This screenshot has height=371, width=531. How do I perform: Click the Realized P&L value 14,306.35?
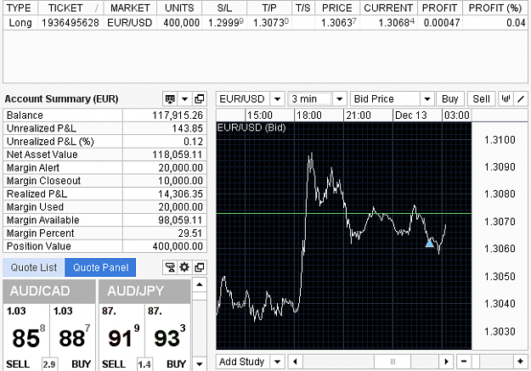(x=180, y=194)
